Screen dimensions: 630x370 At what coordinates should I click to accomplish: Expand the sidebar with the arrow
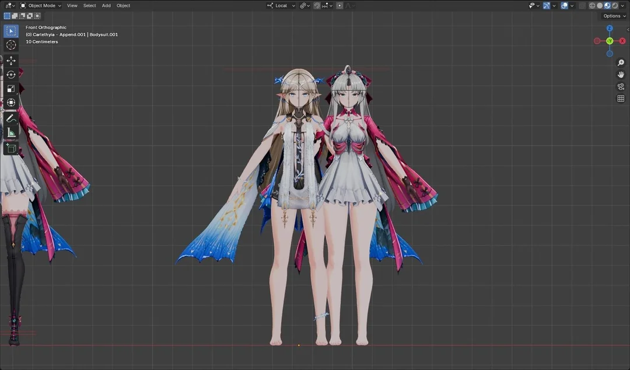click(628, 30)
